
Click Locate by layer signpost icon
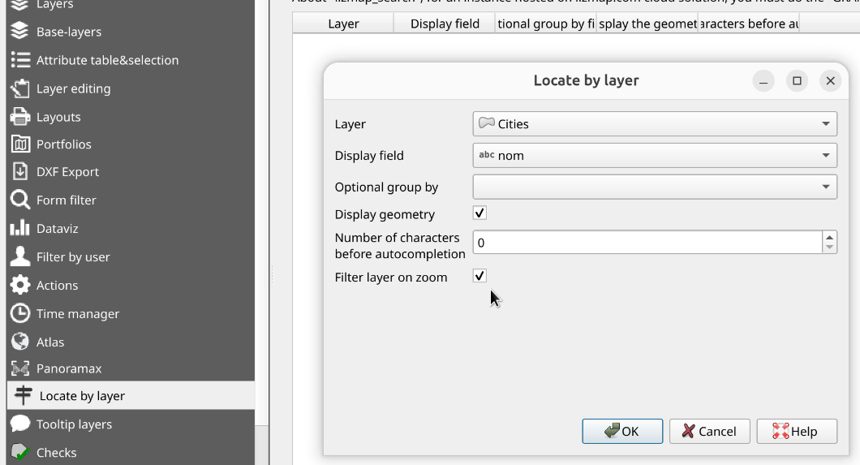click(23, 395)
